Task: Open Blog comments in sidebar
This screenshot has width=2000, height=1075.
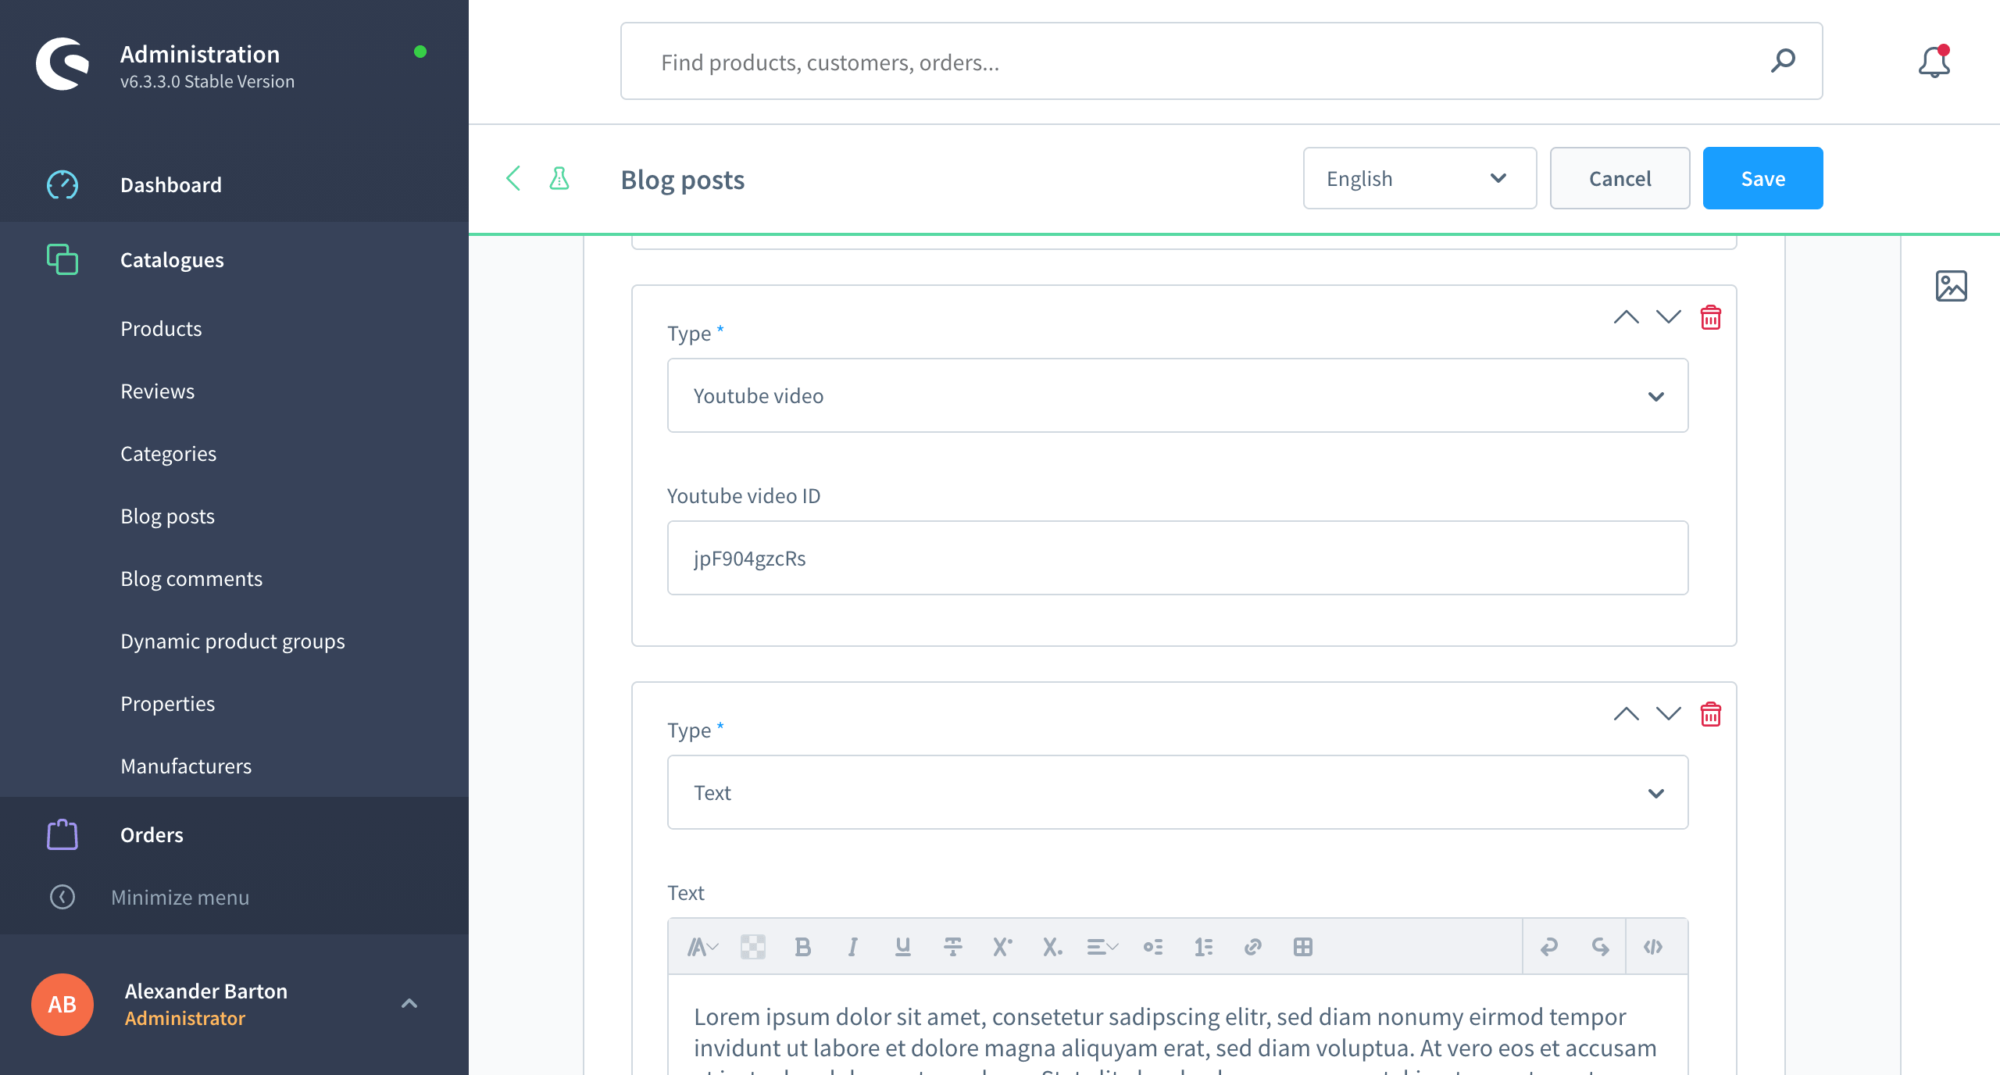Action: coord(191,579)
